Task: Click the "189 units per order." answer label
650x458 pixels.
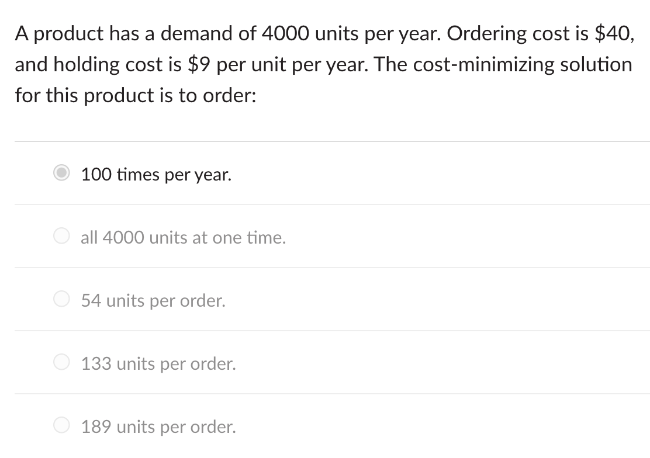Action: point(158,427)
